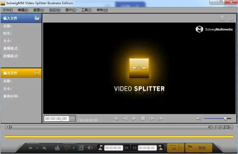Viewport: 238px width, 154px height.
Task: Open the 操作(C) menu
Action: [x=71, y=10]
